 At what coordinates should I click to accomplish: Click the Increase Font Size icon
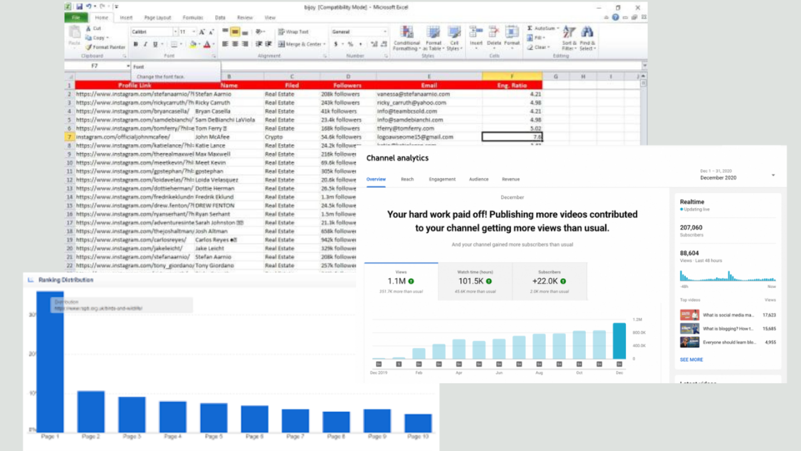202,32
